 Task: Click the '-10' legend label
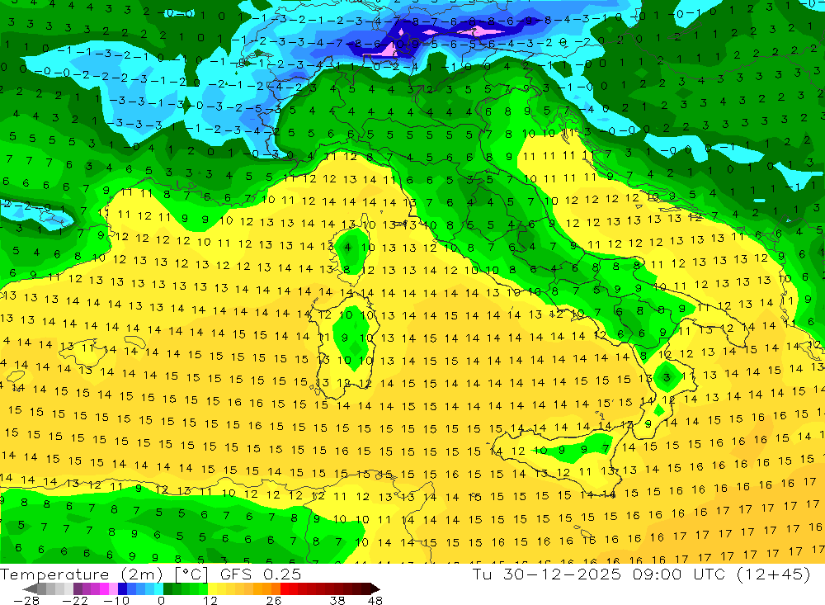115,600
